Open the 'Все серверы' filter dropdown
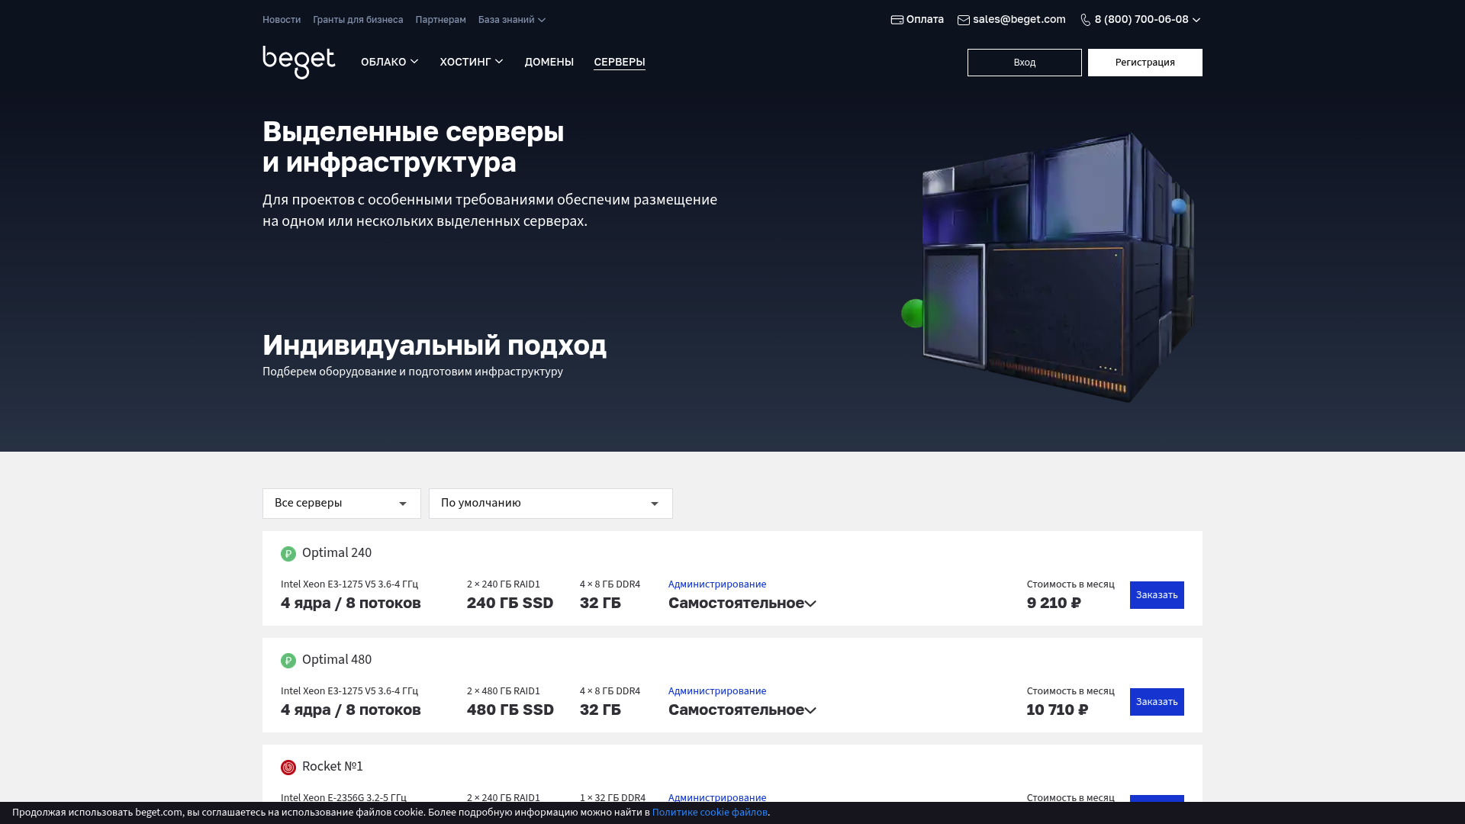Screen dimensions: 1465x824 click(x=341, y=504)
